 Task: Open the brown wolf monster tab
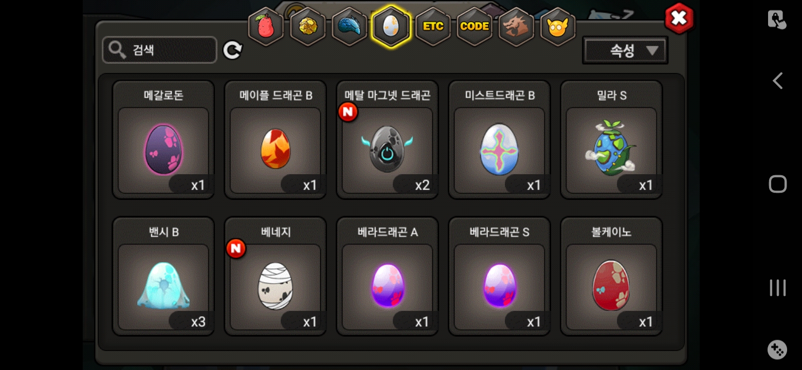tap(516, 26)
